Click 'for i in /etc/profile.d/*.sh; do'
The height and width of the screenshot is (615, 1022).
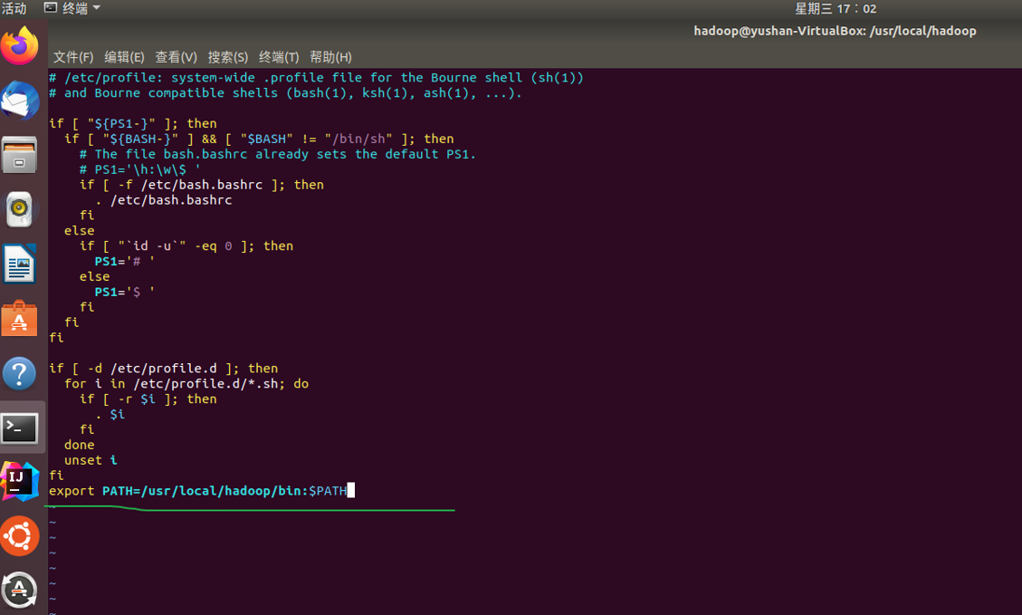tap(186, 384)
